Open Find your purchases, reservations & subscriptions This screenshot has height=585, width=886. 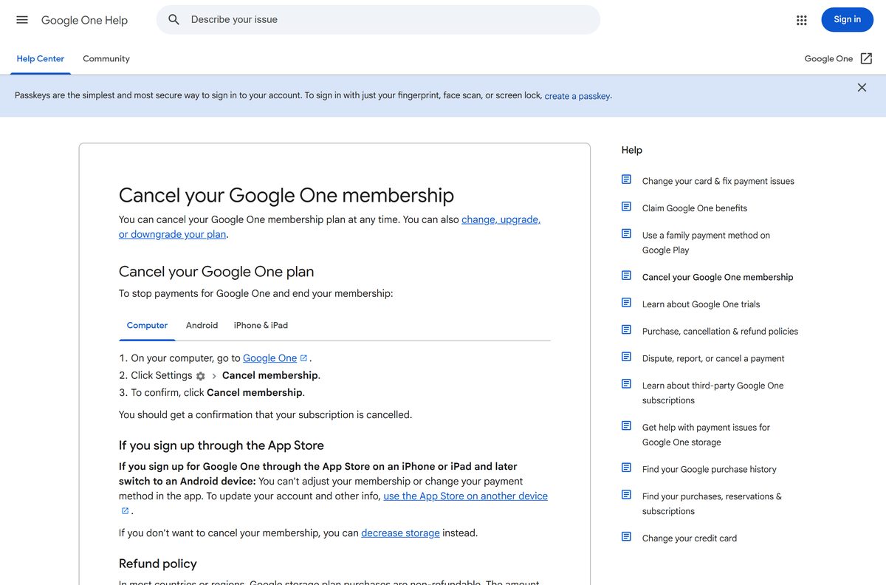[712, 504]
